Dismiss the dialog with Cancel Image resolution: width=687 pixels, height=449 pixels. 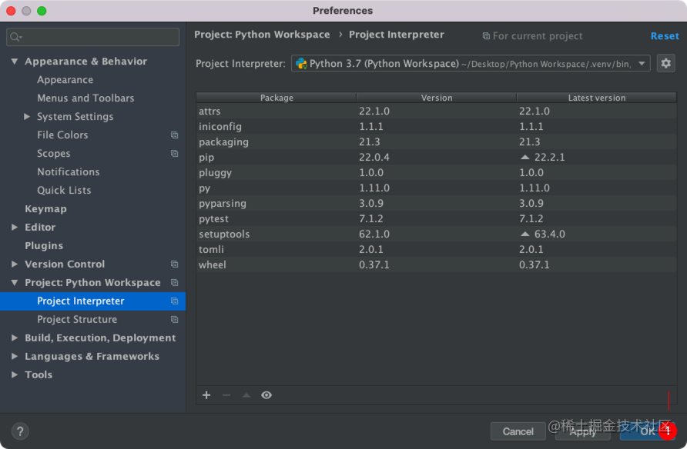[x=518, y=431]
